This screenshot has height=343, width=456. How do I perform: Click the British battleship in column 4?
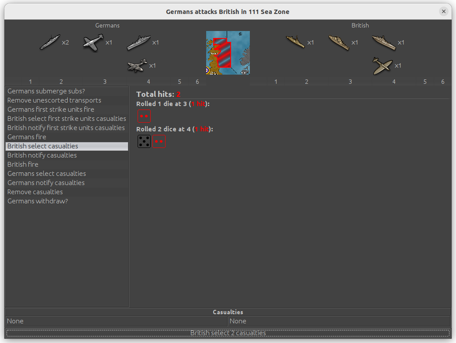coord(384,42)
